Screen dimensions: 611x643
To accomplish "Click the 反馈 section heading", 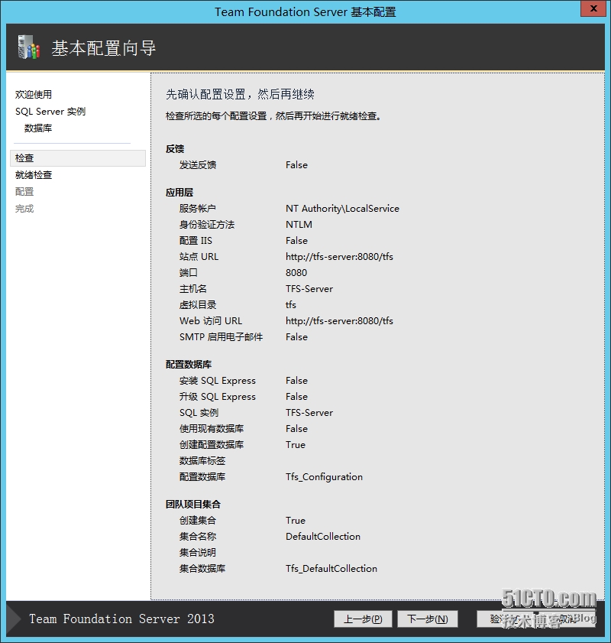I will (175, 149).
